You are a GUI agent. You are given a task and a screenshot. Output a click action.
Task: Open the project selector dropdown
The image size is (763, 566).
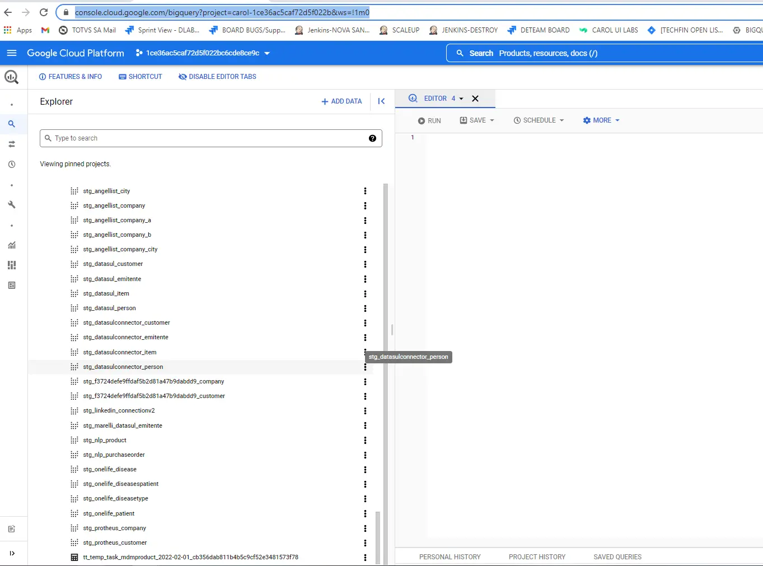[x=203, y=53]
